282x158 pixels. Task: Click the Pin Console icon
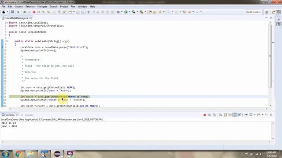click(x=246, y=115)
